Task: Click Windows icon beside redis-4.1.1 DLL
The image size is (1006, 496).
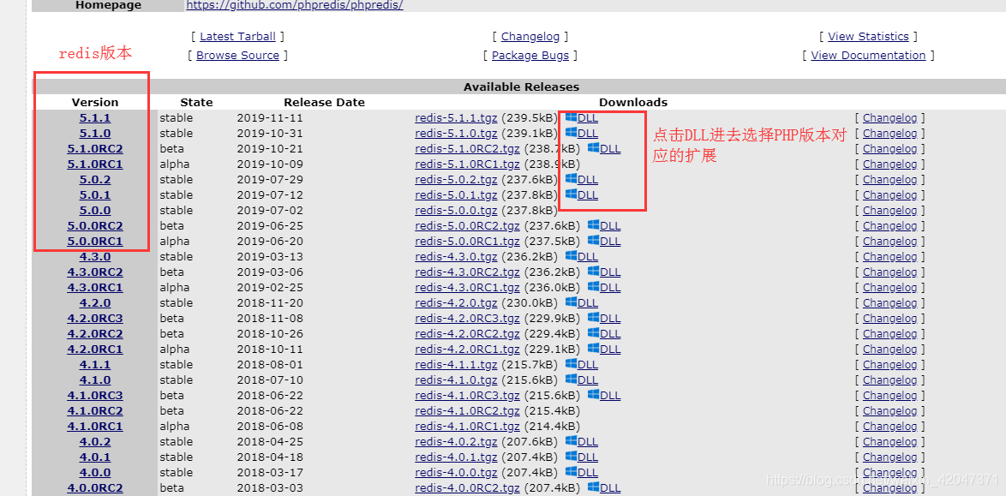Action: pos(571,364)
